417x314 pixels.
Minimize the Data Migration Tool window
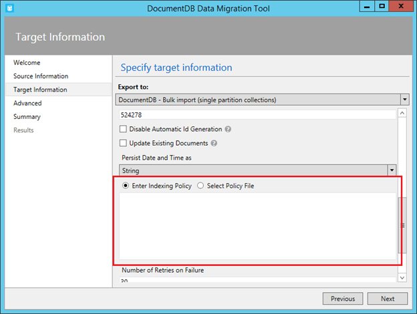coord(365,7)
